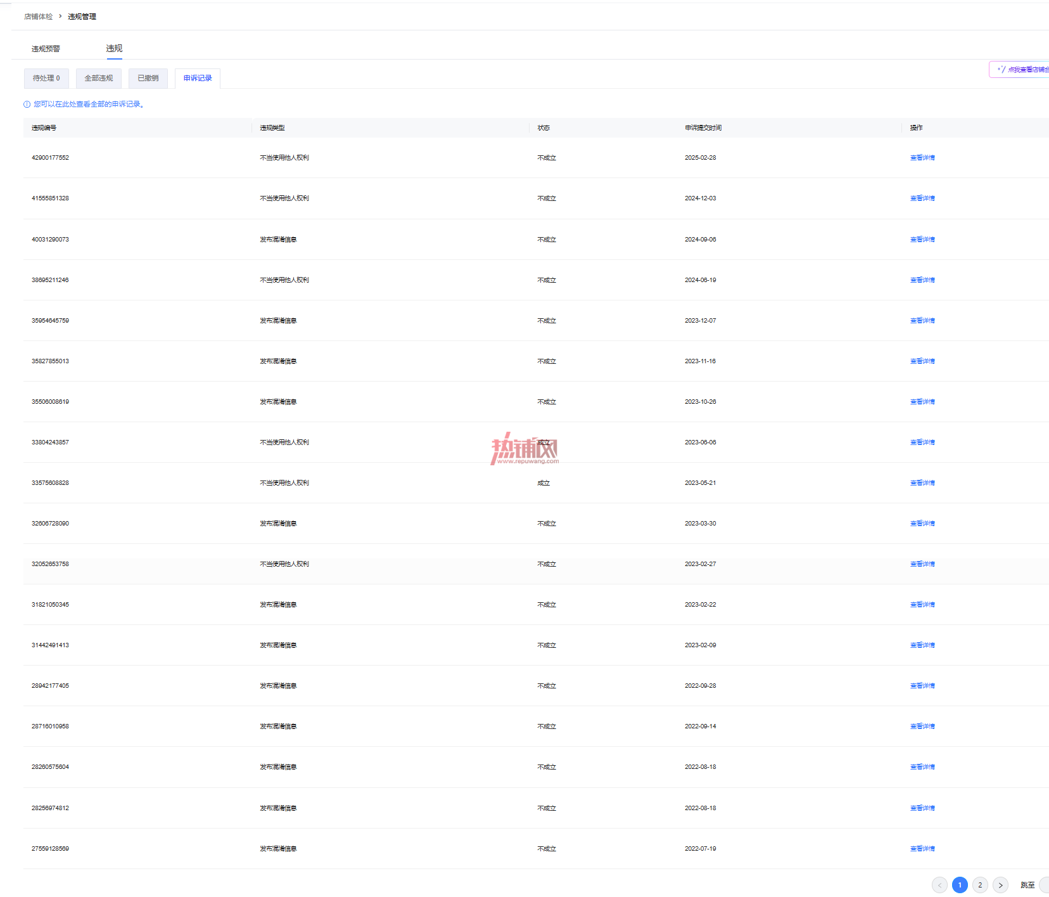Jump to page 2
Image resolution: width=1049 pixels, height=897 pixels.
[x=980, y=885]
